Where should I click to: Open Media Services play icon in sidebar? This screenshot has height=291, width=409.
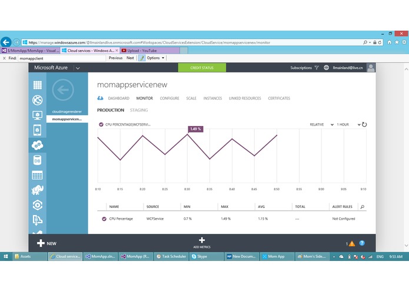click(37, 205)
